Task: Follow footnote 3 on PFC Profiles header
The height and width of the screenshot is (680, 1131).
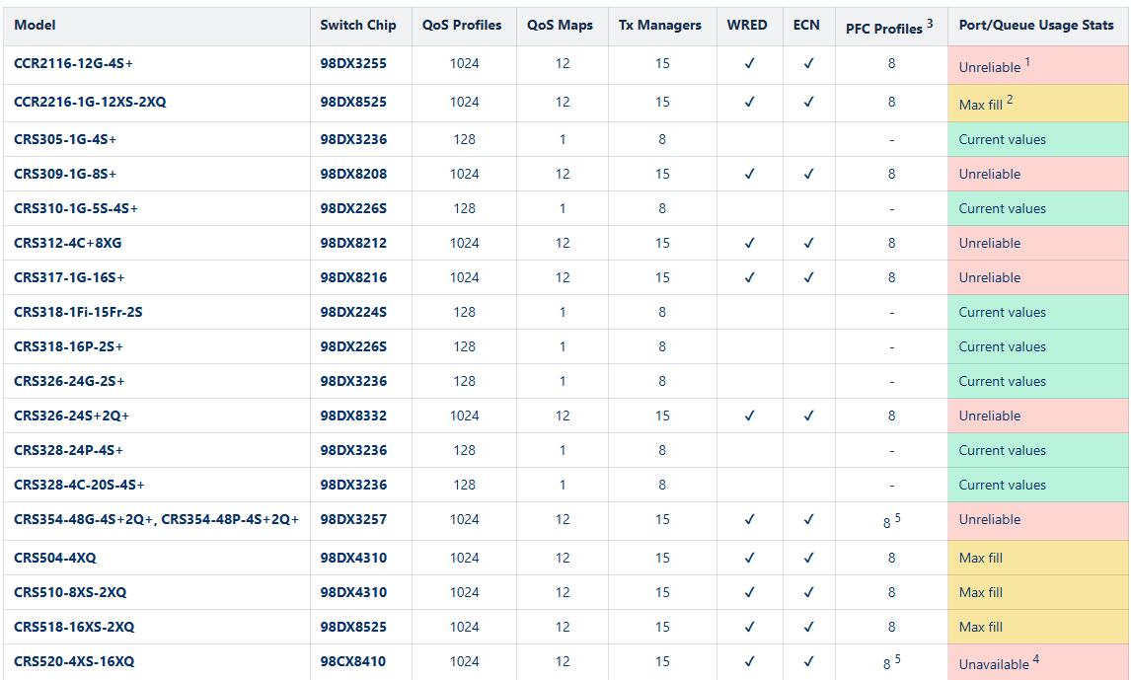Action: coord(930,24)
